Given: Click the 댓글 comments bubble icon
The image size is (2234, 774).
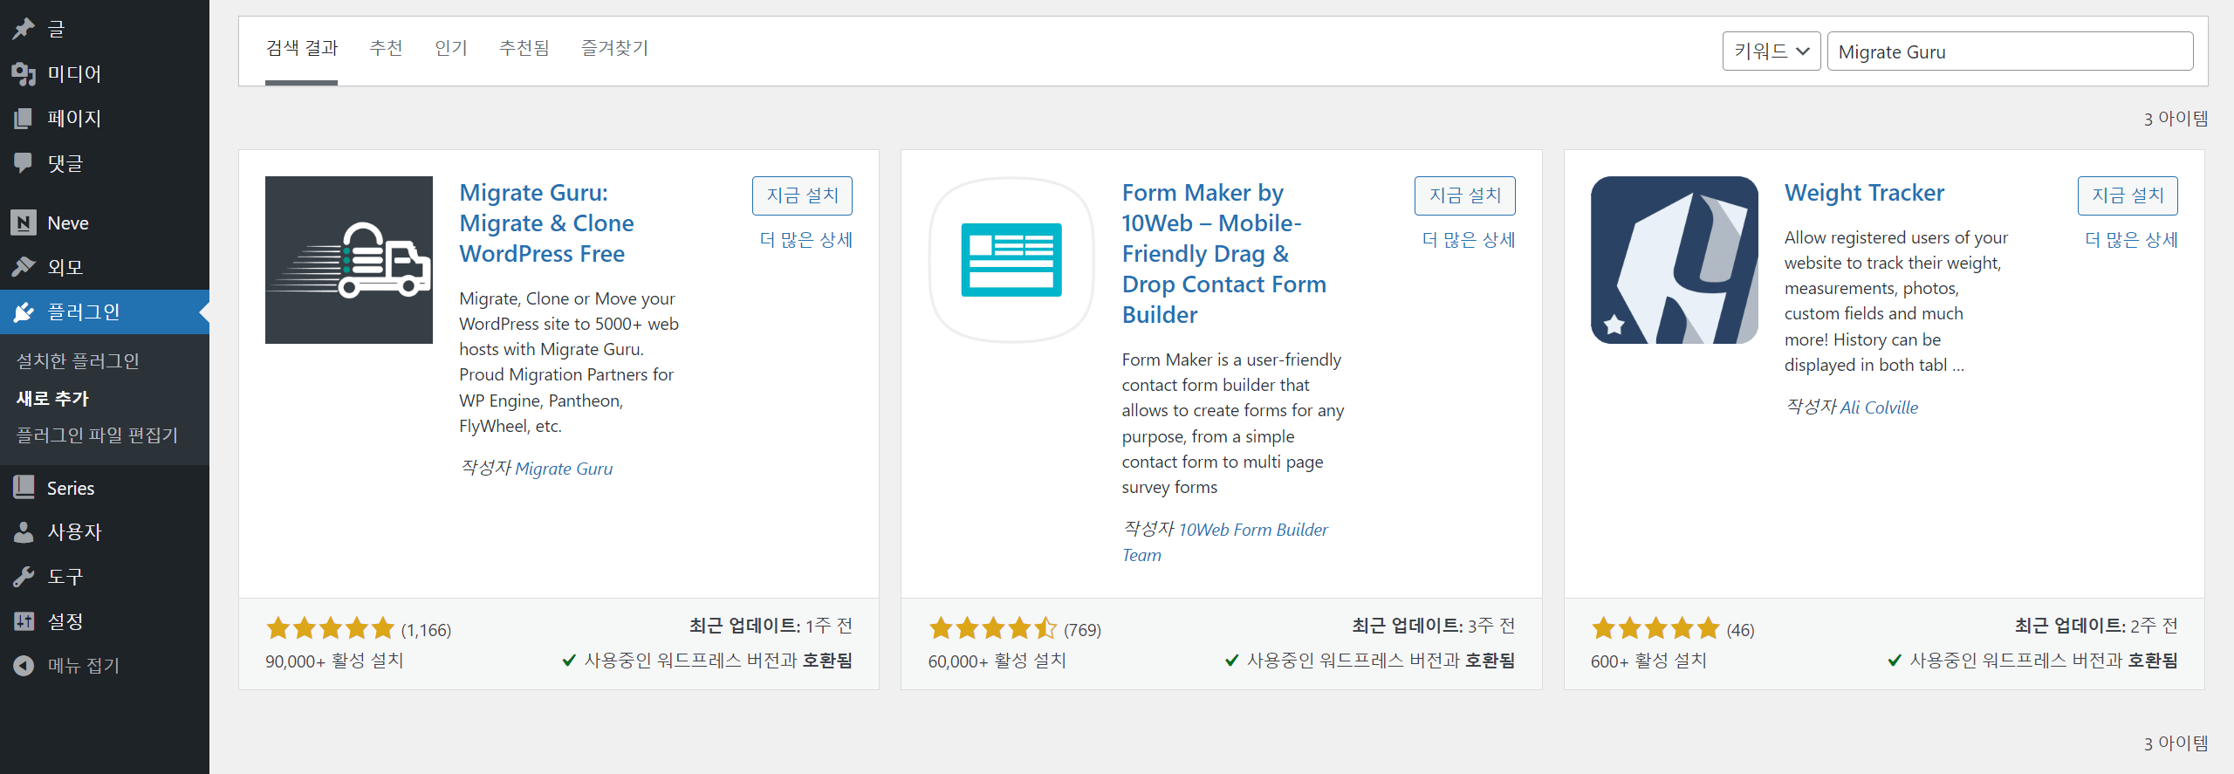Looking at the screenshot, I should point(24,162).
